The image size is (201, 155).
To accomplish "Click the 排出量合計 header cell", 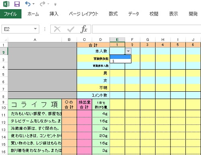I will click(84, 105).
